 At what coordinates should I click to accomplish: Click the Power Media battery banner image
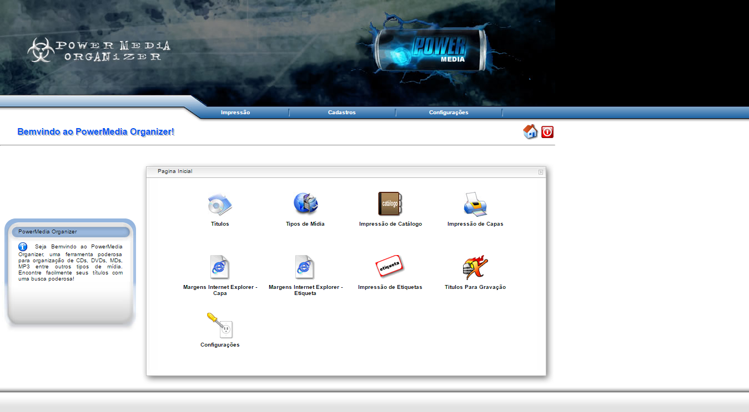click(430, 50)
